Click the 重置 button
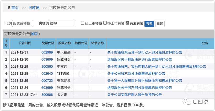 coord(160,24)
